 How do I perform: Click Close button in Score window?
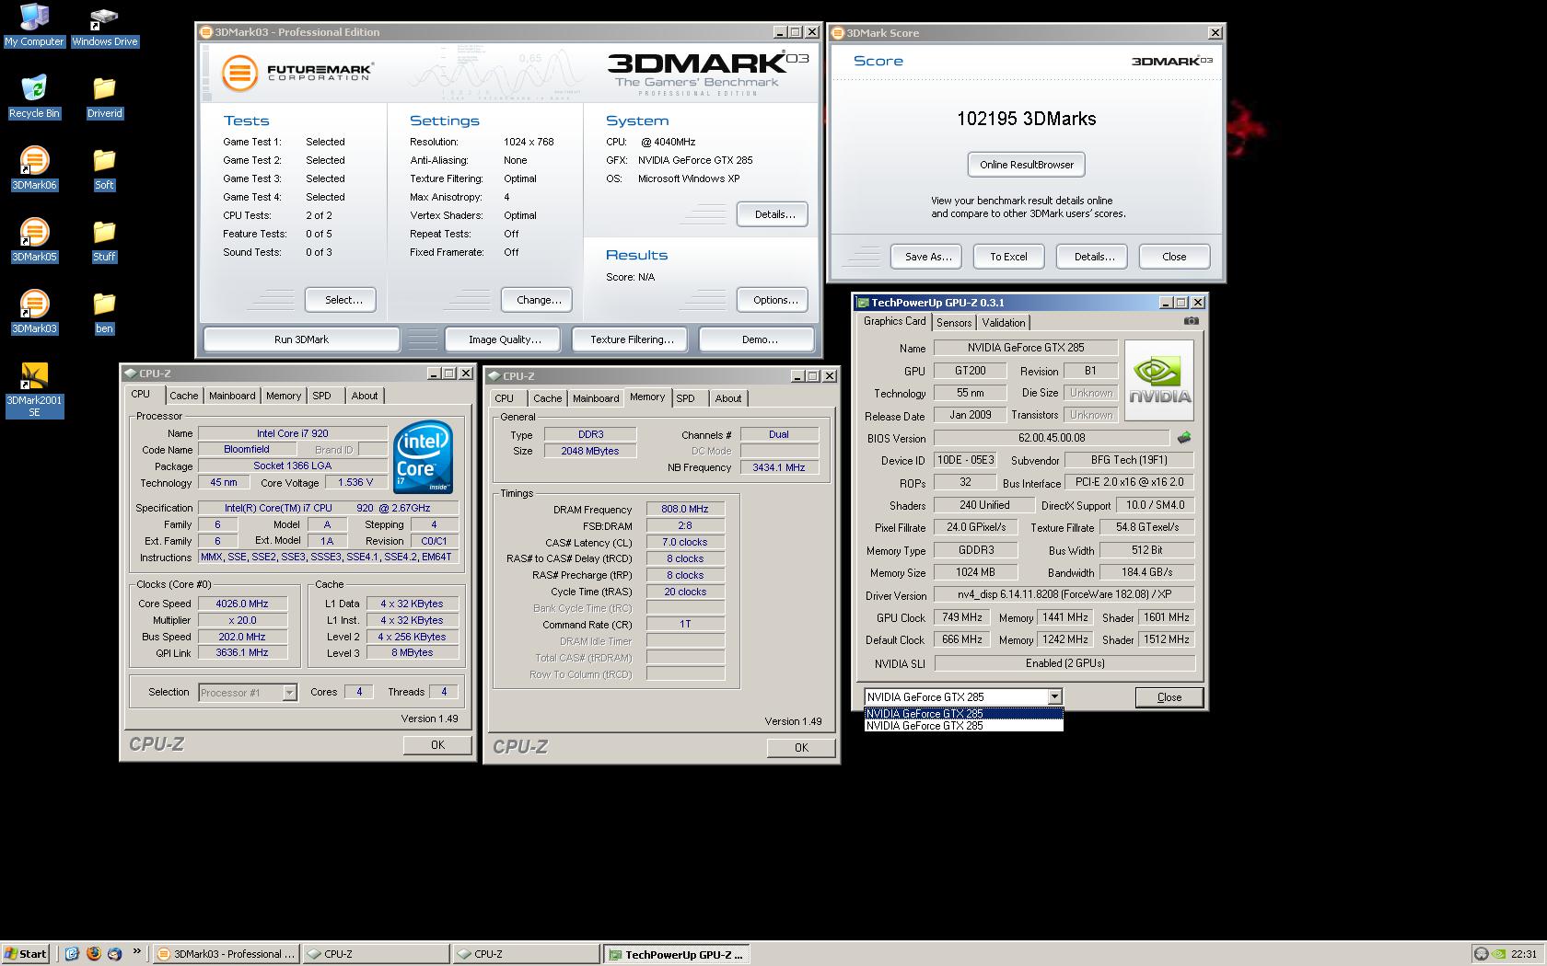pyautogui.click(x=1174, y=257)
